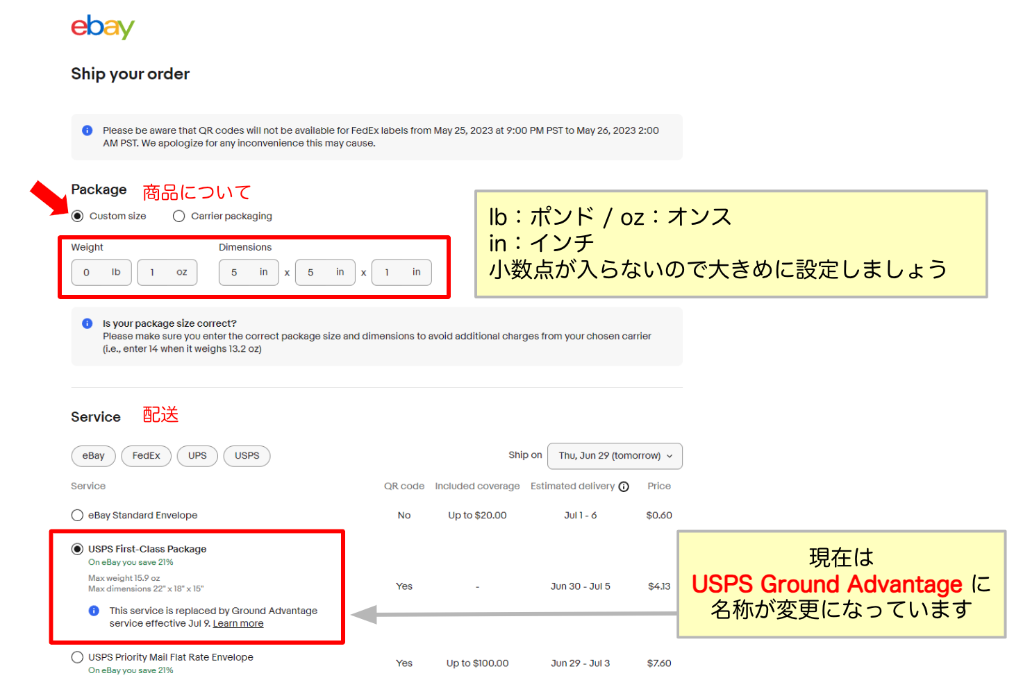Choose eBay Standard Envelope service
Viewport: 1014px width, 687px height.
[x=77, y=515]
